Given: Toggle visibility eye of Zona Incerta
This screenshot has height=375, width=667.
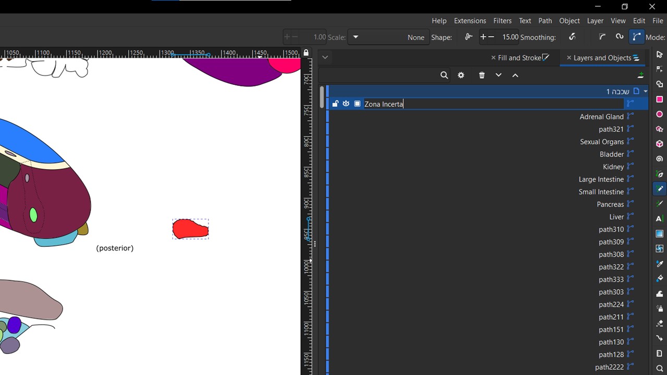Looking at the screenshot, I should click(346, 104).
